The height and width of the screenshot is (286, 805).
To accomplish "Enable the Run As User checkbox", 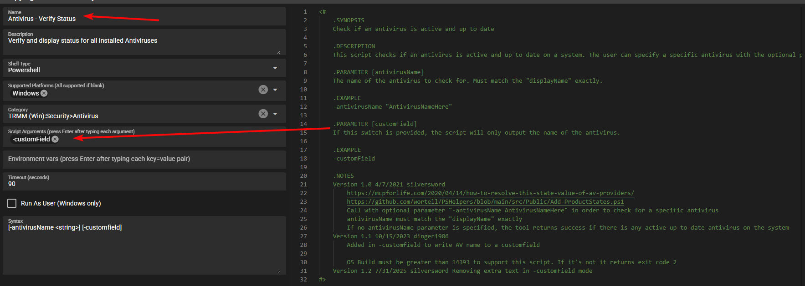I will (x=12, y=203).
